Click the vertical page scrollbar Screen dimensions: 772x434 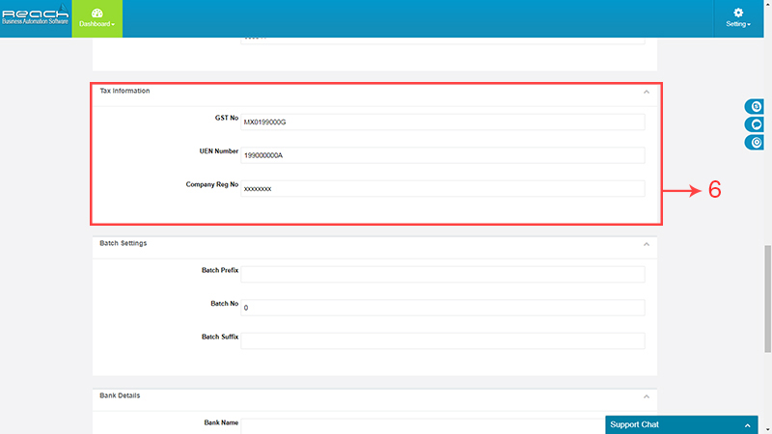(767, 299)
